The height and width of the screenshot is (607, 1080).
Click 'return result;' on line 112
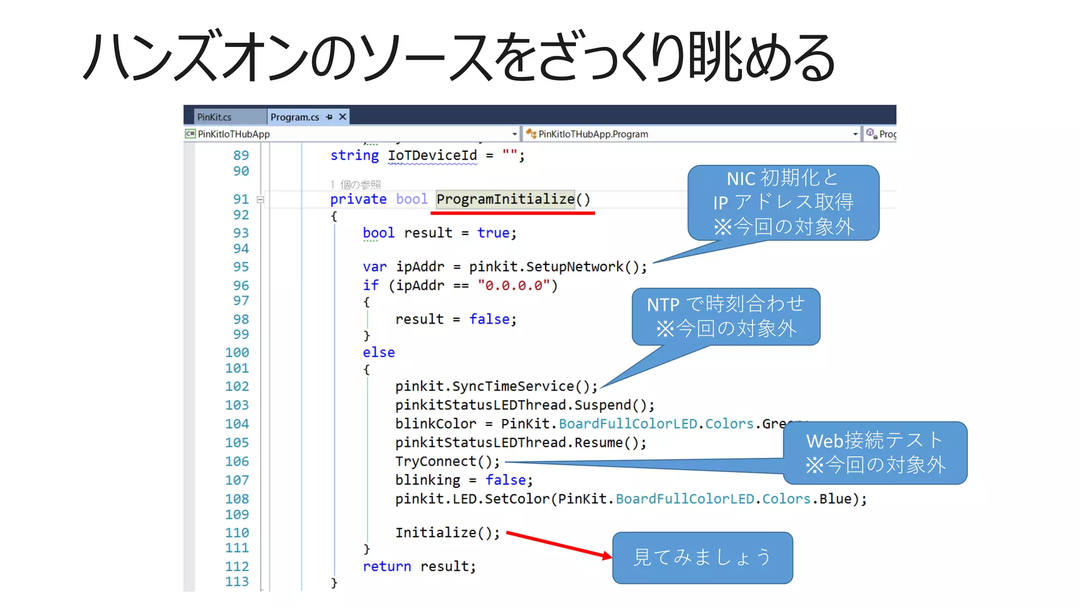point(419,566)
